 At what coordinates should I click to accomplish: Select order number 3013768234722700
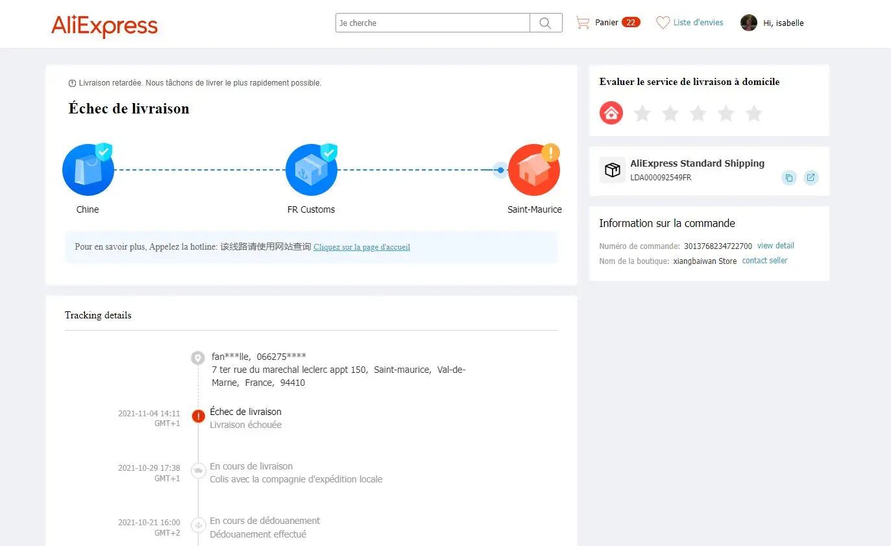pyautogui.click(x=718, y=246)
